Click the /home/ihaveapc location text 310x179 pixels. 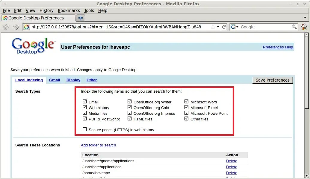coord(96,173)
